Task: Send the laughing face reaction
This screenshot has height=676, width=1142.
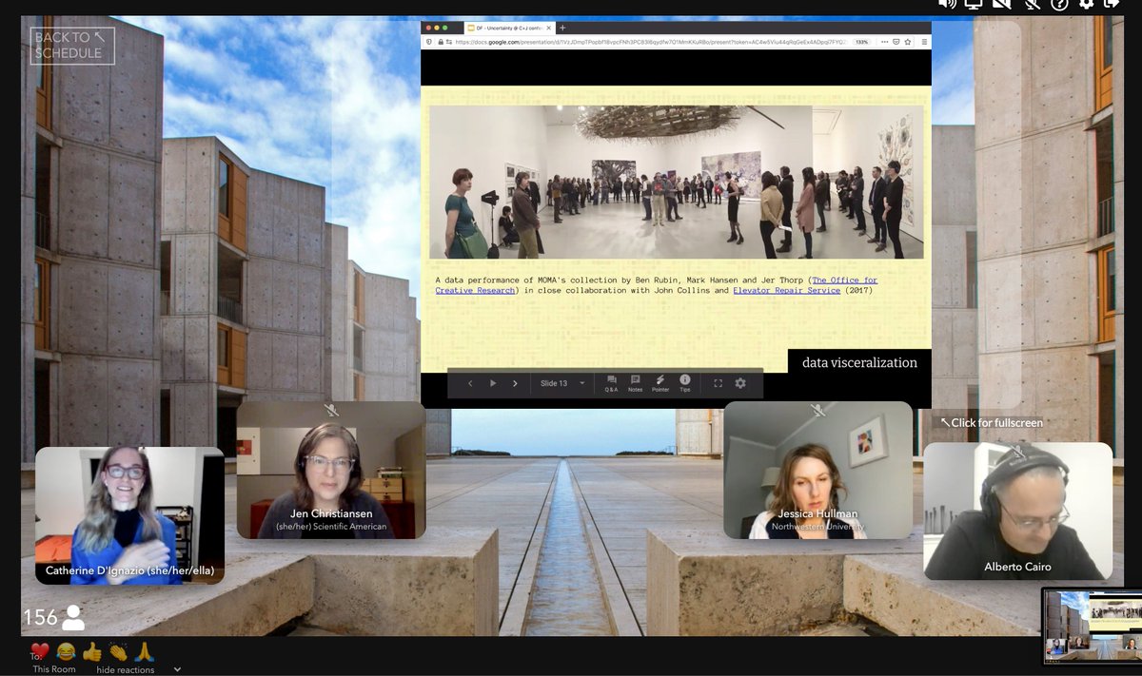Action: [x=66, y=652]
